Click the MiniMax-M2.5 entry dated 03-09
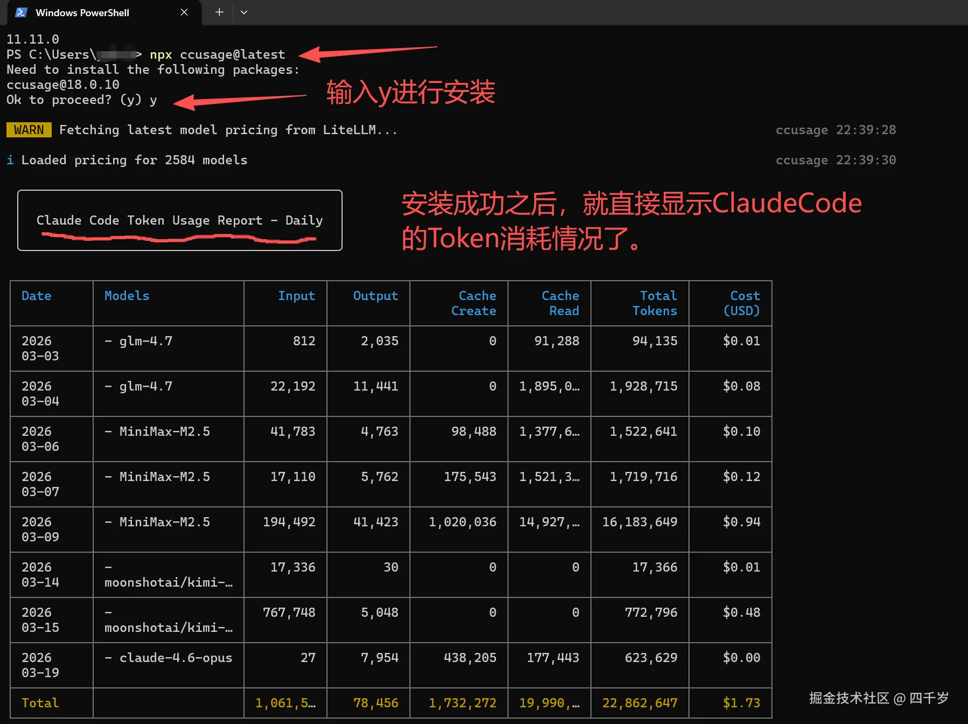 coord(162,521)
